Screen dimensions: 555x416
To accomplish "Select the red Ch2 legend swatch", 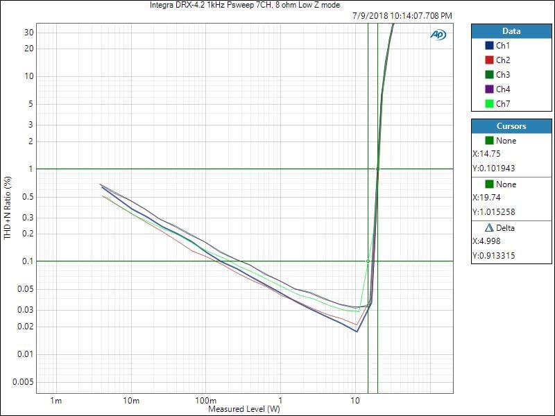I will click(x=489, y=60).
